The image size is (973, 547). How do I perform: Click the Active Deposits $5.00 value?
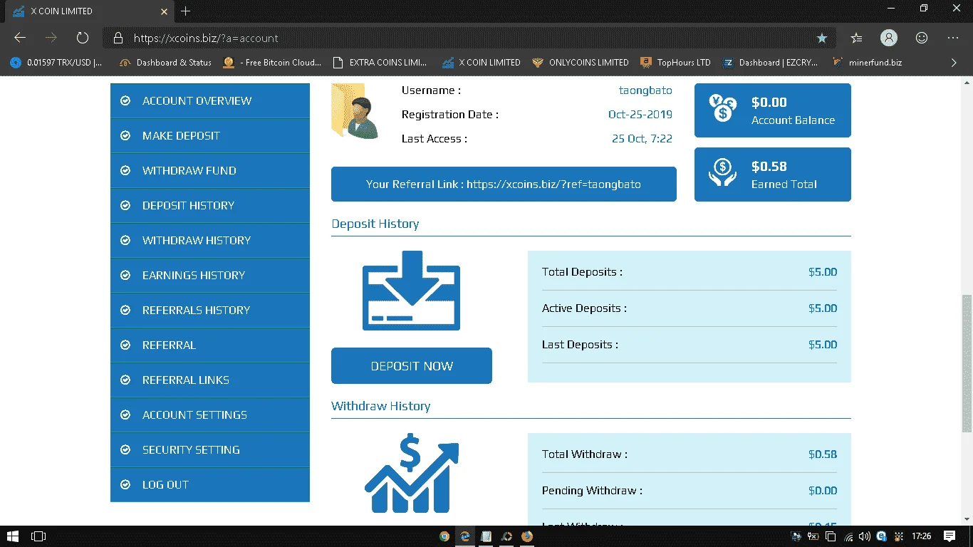coord(823,308)
